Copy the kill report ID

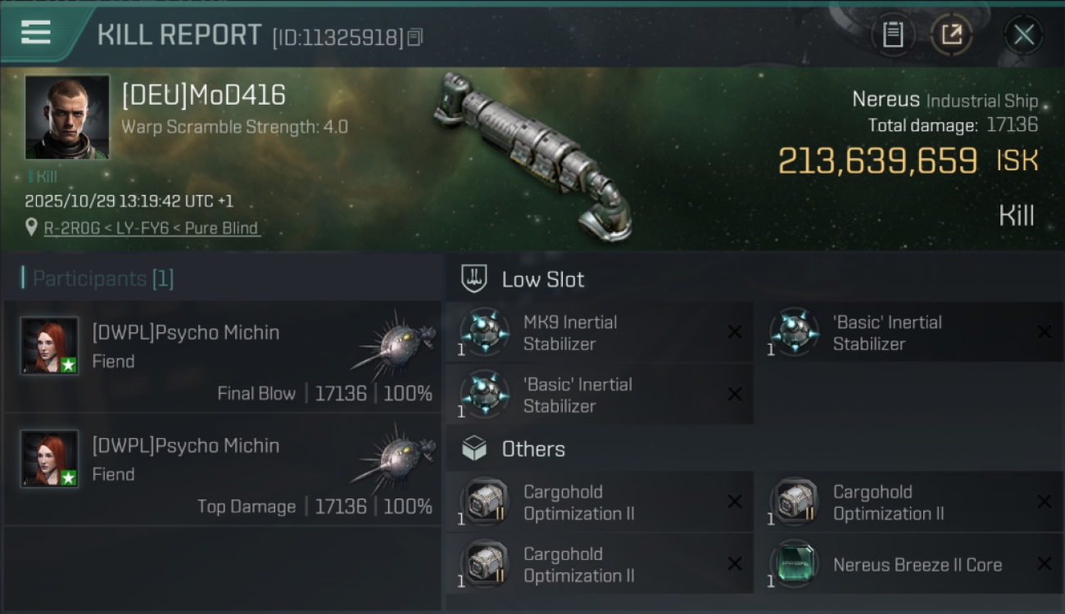pyautogui.click(x=415, y=37)
